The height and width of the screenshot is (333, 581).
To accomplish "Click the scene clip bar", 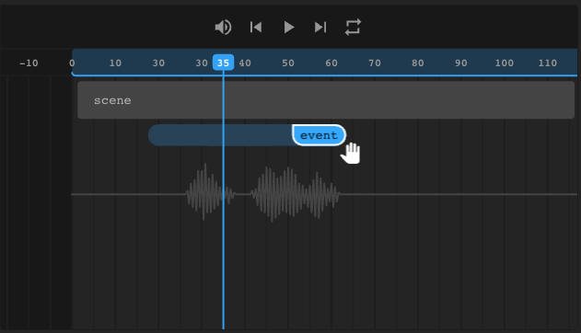I will tap(326, 100).
